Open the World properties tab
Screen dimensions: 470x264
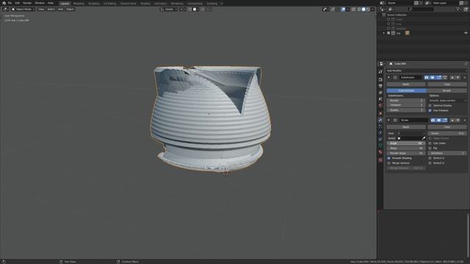coord(380,106)
